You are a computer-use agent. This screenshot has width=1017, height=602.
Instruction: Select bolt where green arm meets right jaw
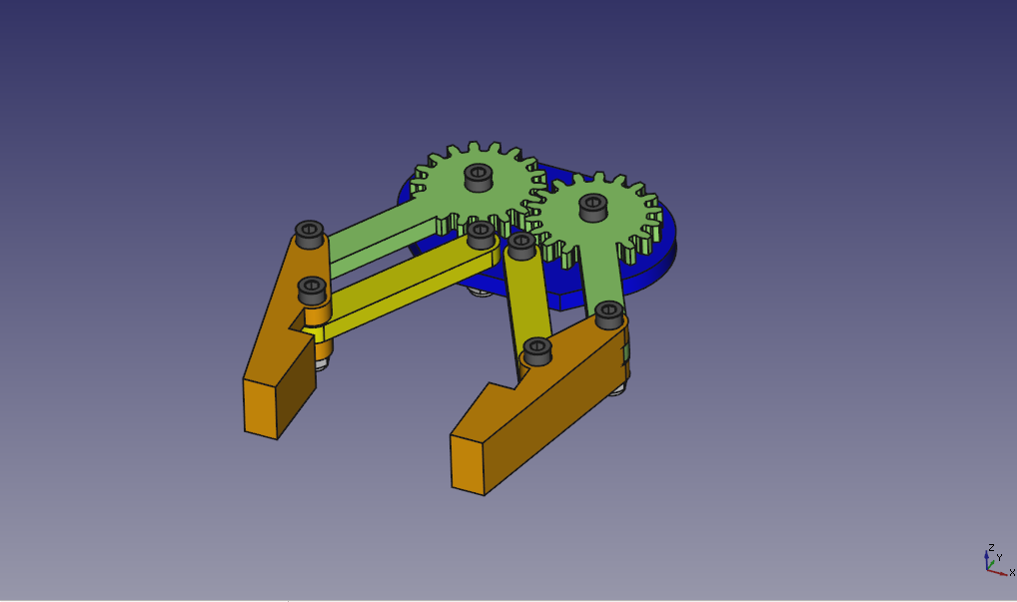pyautogui.click(x=609, y=313)
